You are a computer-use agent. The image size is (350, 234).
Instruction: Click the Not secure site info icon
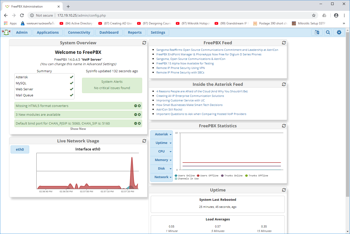point(32,15)
